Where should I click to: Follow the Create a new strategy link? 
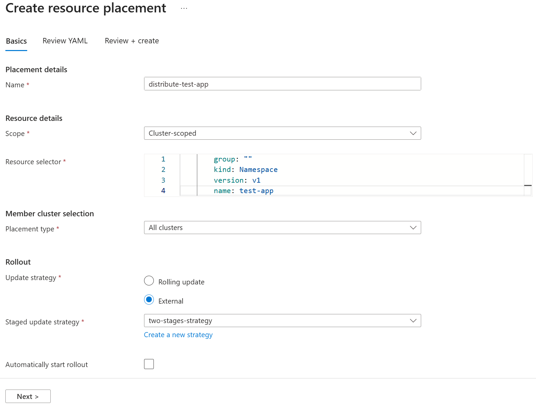point(178,335)
